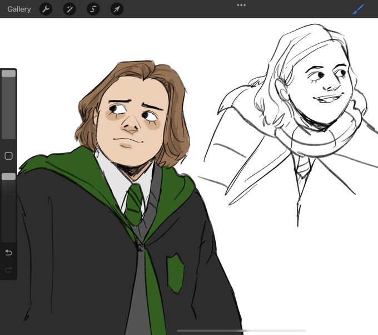378x335 pixels.
Task: Return to the Gallery
Action: click(19, 9)
